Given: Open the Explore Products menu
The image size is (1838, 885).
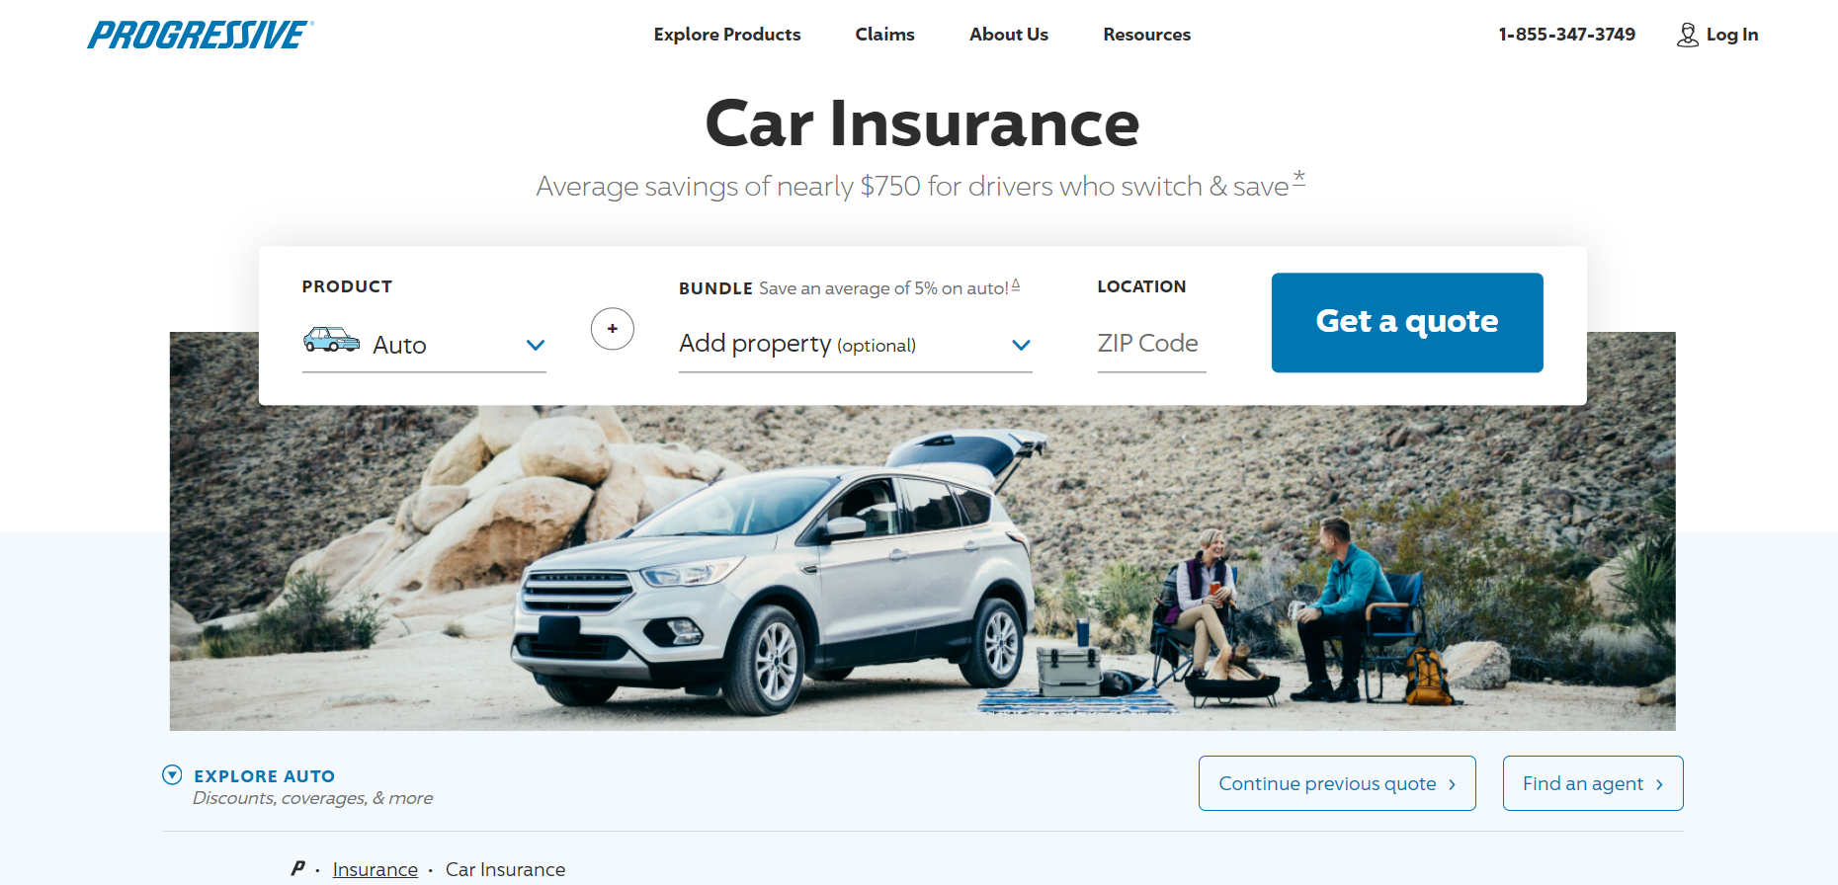Looking at the screenshot, I should 727,35.
